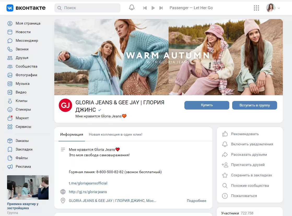Go to previous track in player

[x=145, y=8]
